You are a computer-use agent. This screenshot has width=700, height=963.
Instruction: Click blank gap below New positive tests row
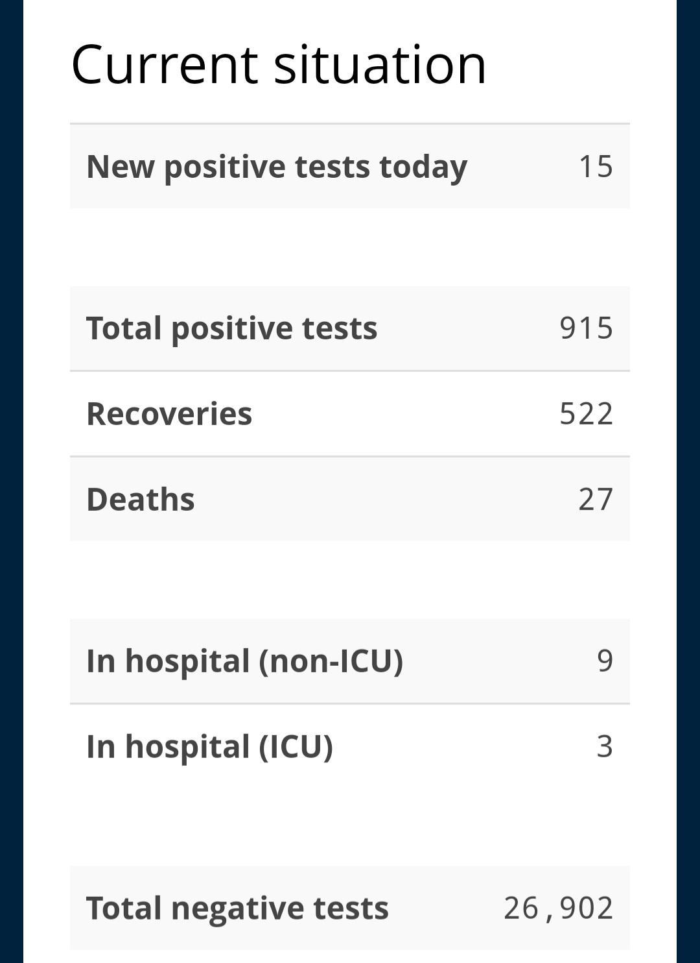coord(350,247)
